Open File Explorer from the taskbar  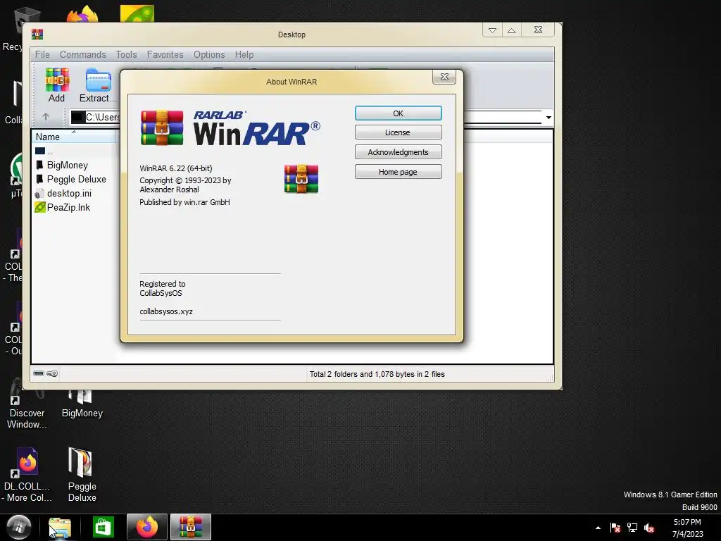tap(60, 527)
